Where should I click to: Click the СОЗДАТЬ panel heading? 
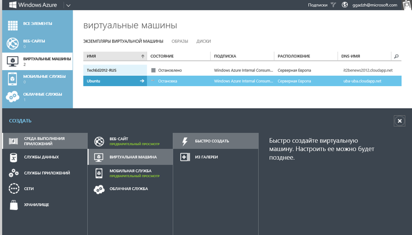[x=20, y=121]
